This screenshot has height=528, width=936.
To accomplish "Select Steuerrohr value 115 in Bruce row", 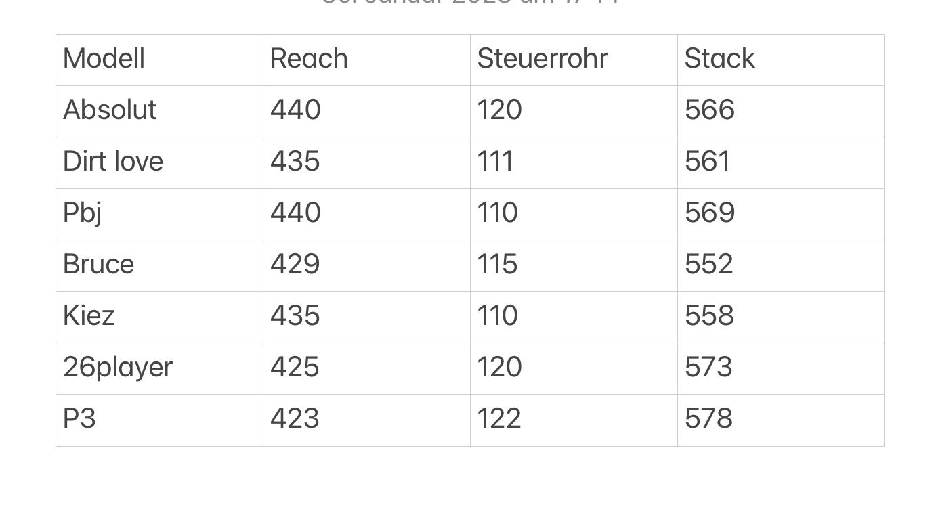I will pos(498,265).
